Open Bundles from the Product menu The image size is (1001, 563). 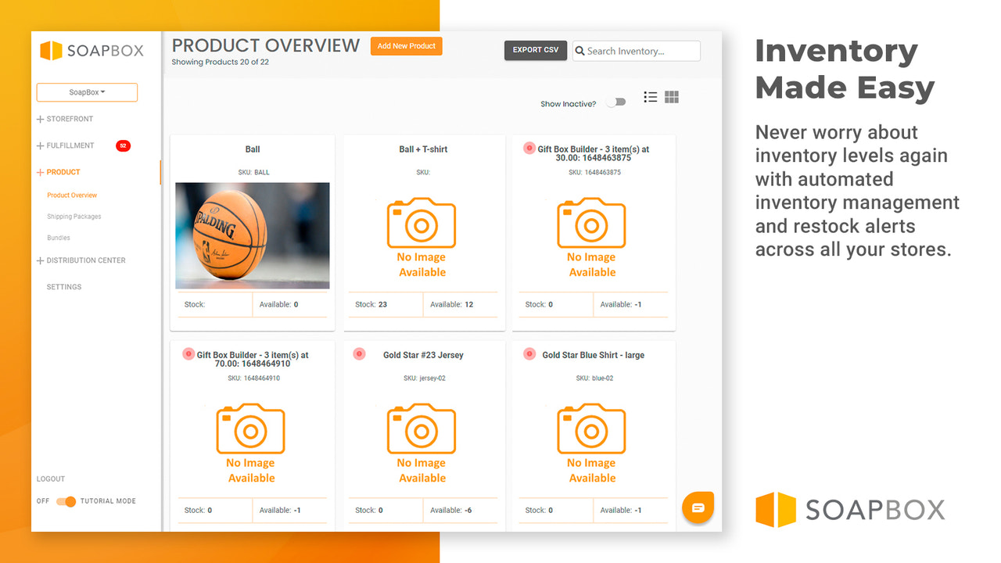tap(58, 238)
